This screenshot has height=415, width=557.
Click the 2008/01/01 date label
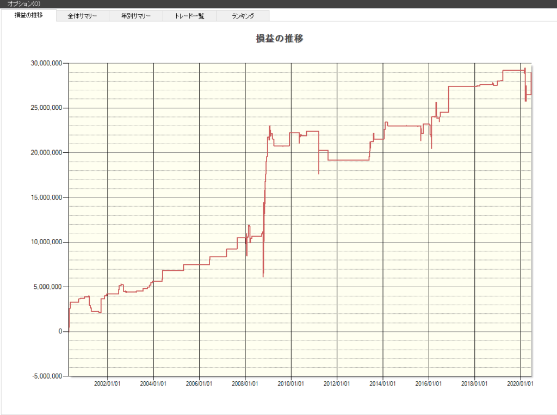tap(245, 384)
